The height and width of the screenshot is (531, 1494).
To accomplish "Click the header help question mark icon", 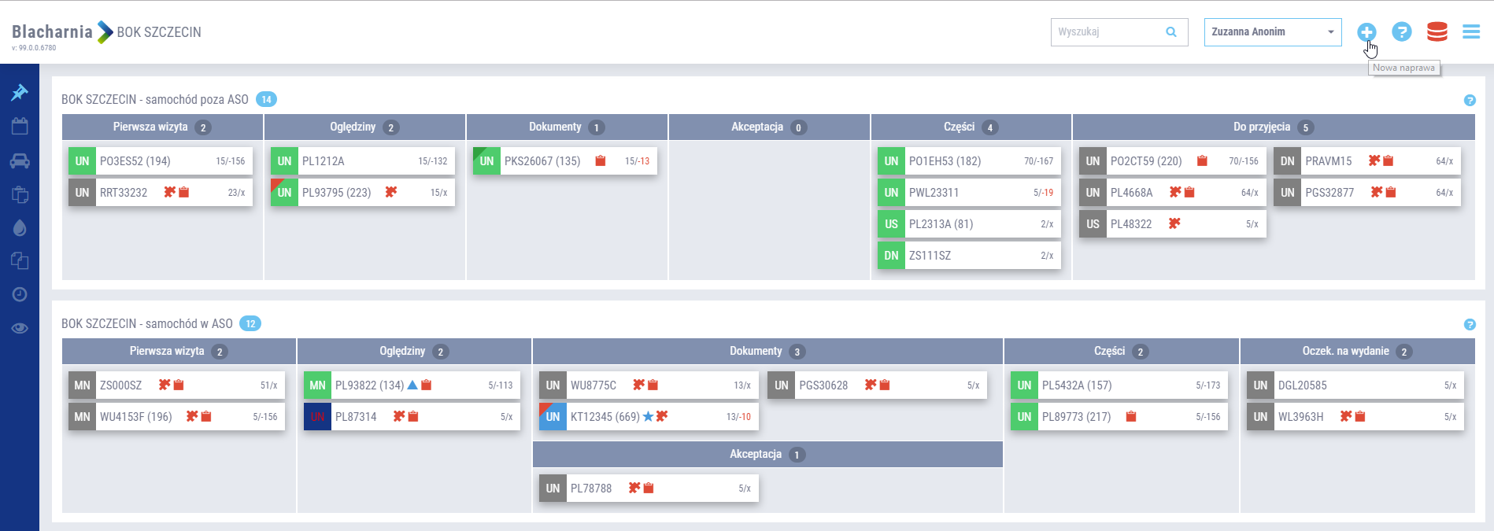I will click(1401, 32).
